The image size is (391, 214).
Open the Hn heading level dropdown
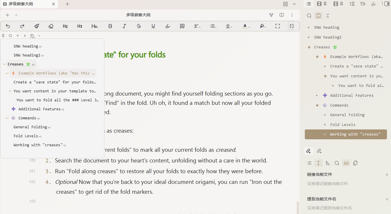pos(95,26)
